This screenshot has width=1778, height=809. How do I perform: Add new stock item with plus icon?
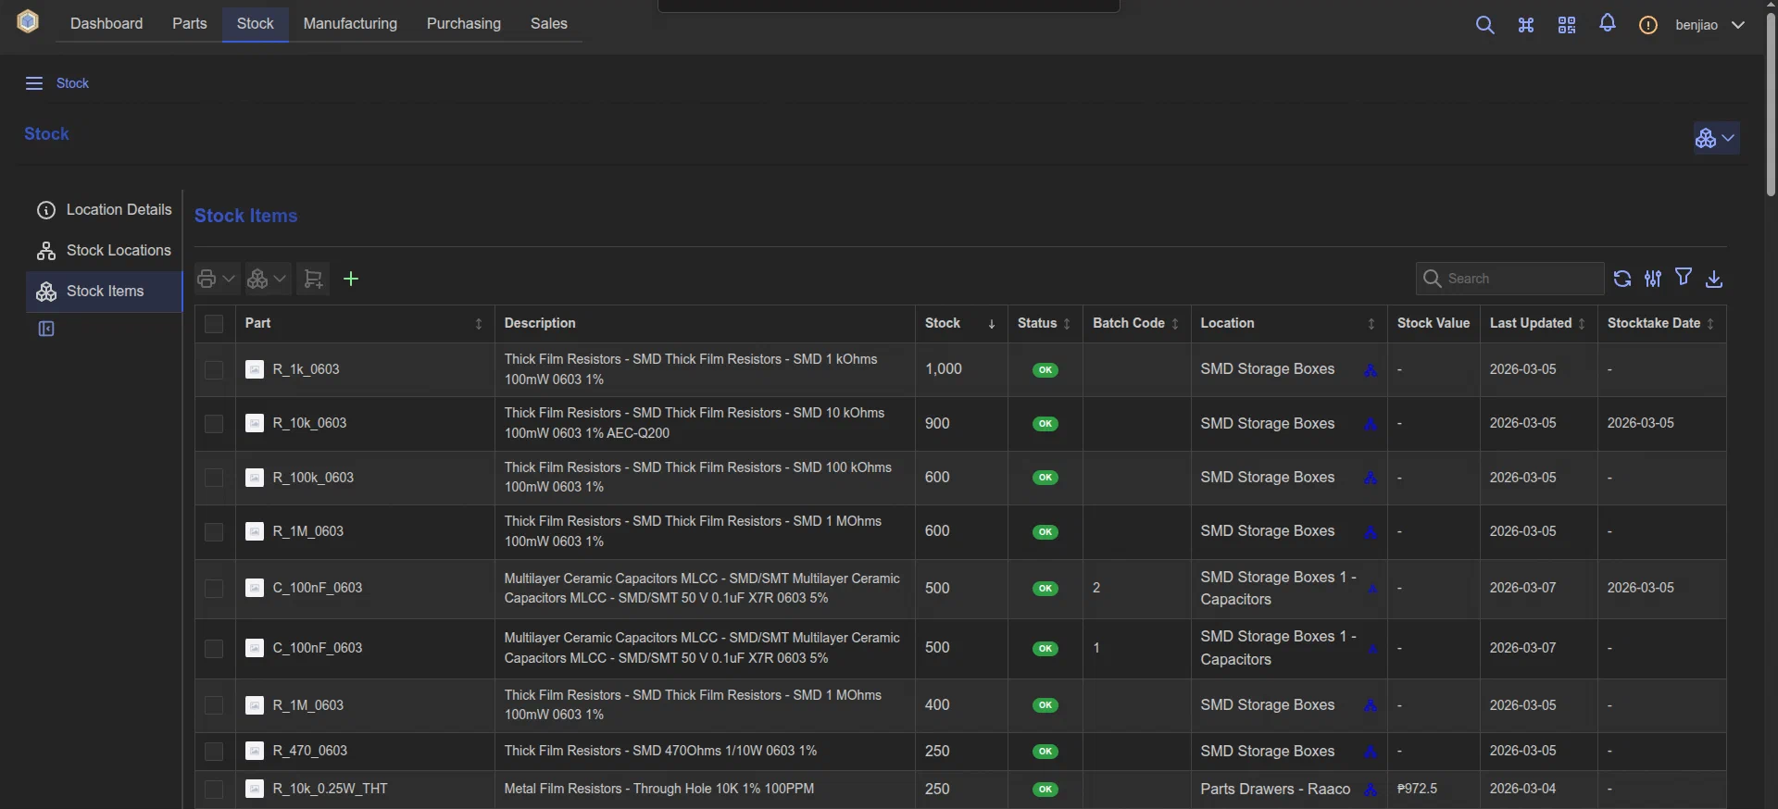[x=351, y=279]
